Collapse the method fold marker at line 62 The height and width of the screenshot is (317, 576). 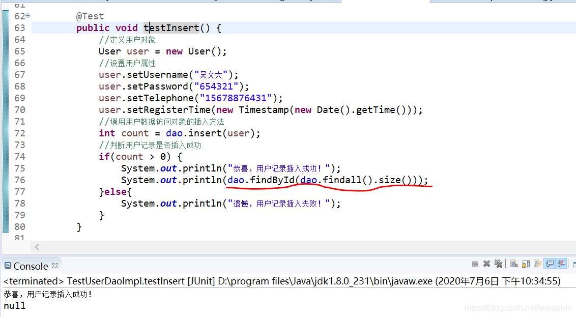28,16
